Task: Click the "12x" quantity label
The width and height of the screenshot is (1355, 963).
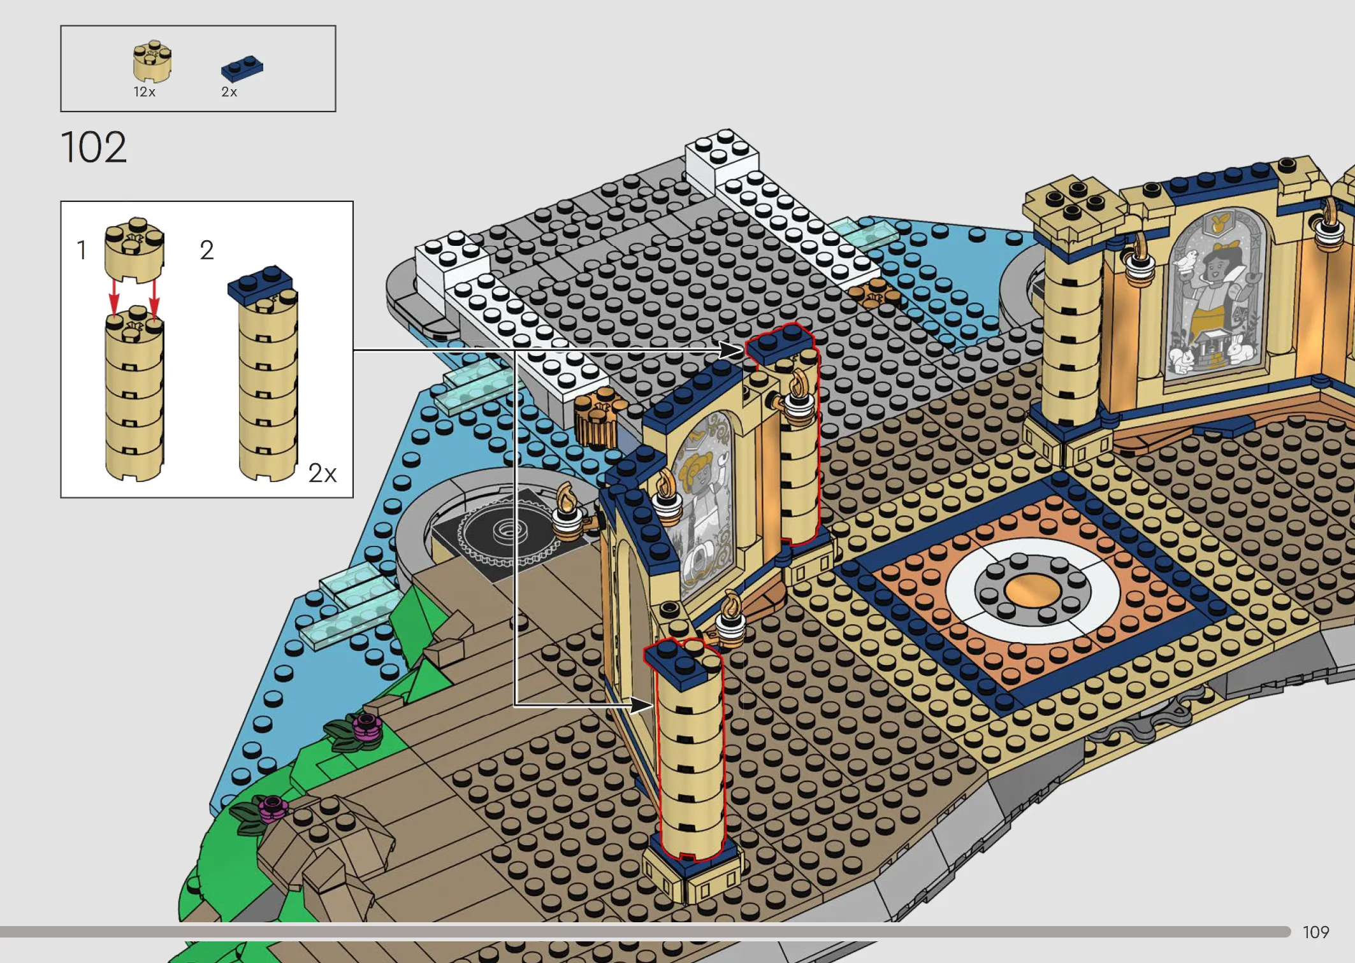Action: 144,92
